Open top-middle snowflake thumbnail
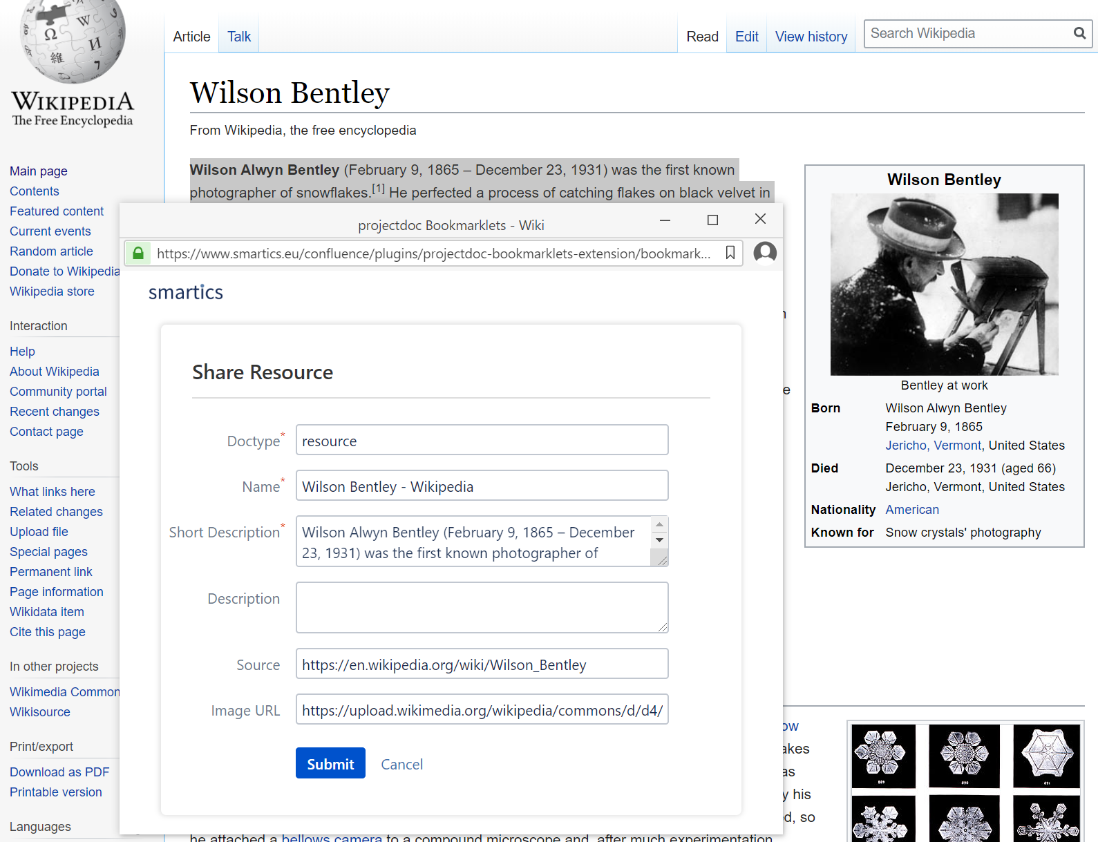 click(x=964, y=756)
